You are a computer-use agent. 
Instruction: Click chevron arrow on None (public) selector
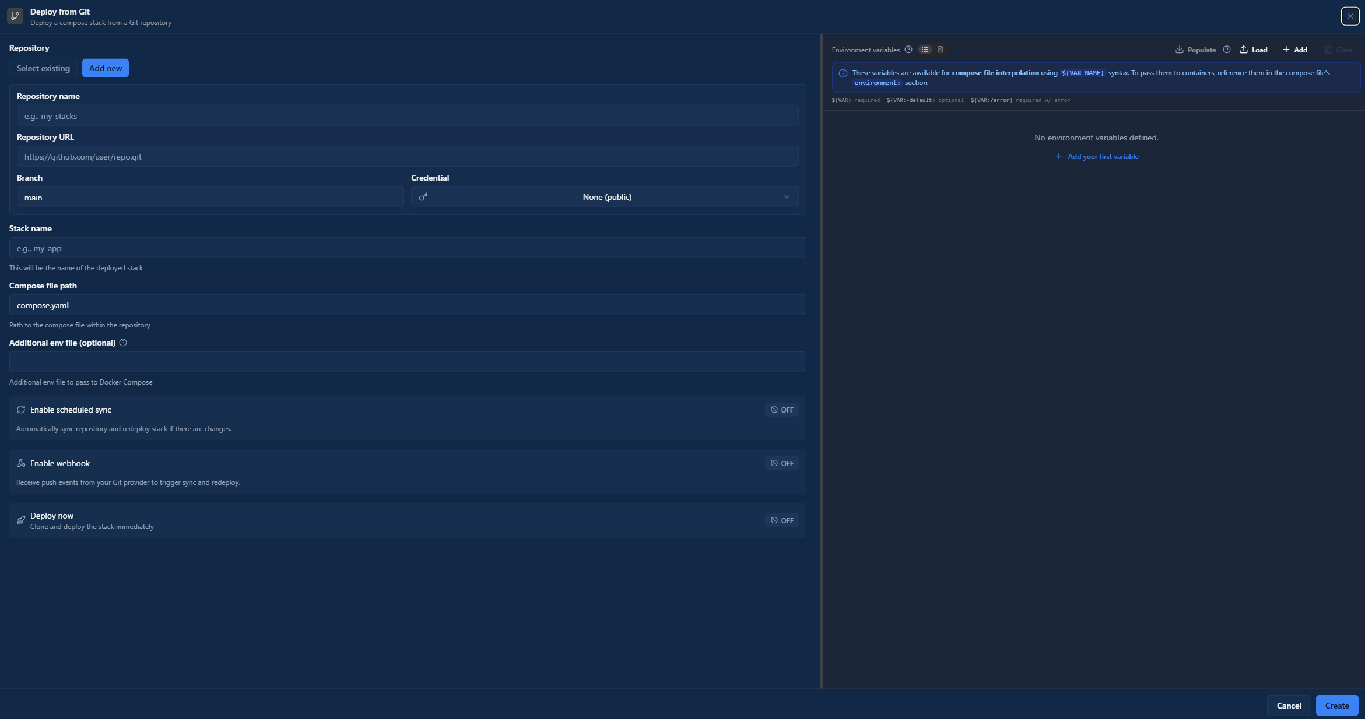coord(786,197)
